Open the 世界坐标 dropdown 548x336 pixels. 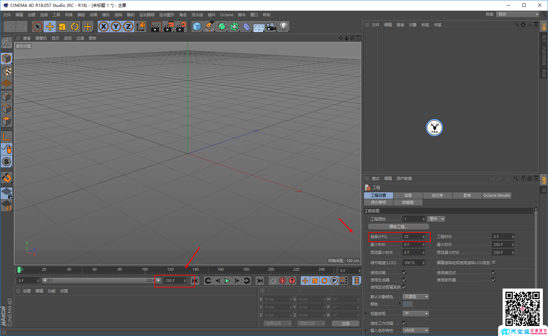[278, 324]
